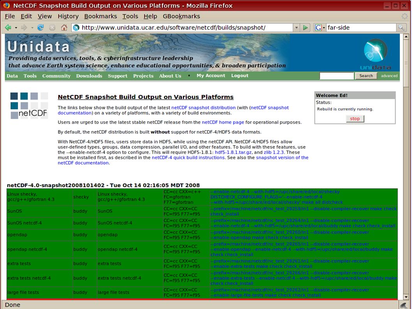Open the Data nav item
The image size is (412, 309).
pyautogui.click(x=12, y=76)
